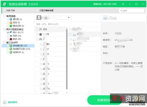Click the list scroll-up arrow
This screenshot has height=107, width=147.
[67, 28]
